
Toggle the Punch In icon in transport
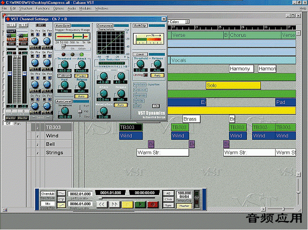tap(61, 193)
